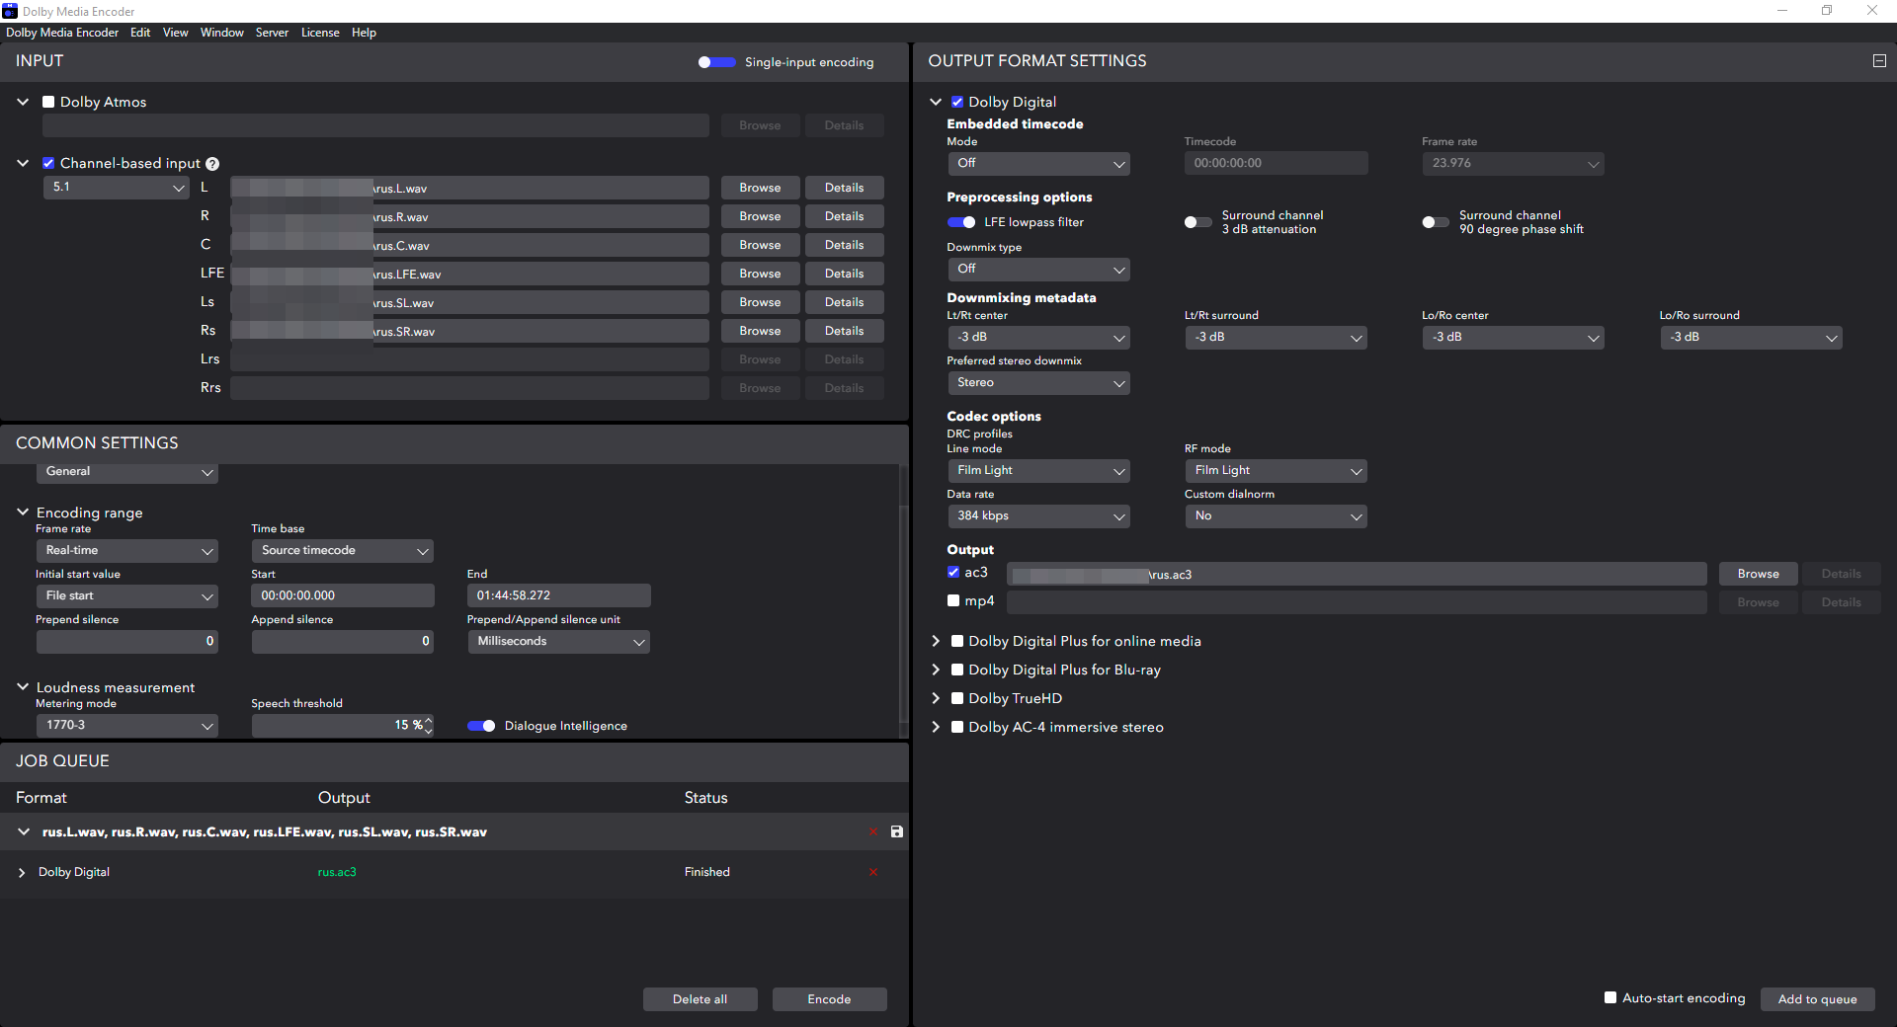The image size is (1897, 1027).
Task: Click the Dolby Media Encoder app icon
Action: point(10,11)
